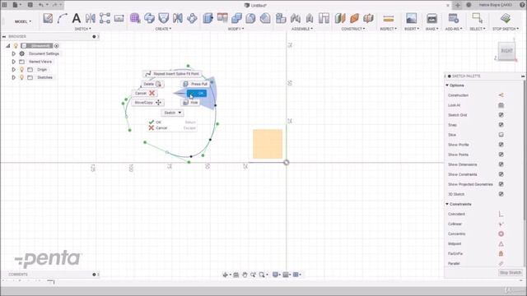Click the Display Settings monitor icon
The width and height of the screenshot is (527, 296).
coord(275,275)
